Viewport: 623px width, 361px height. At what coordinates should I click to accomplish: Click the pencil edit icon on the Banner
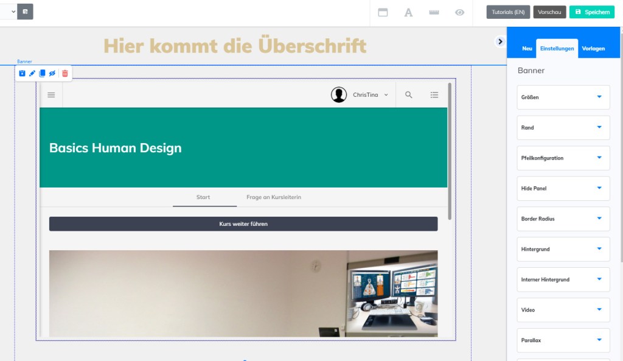32,74
